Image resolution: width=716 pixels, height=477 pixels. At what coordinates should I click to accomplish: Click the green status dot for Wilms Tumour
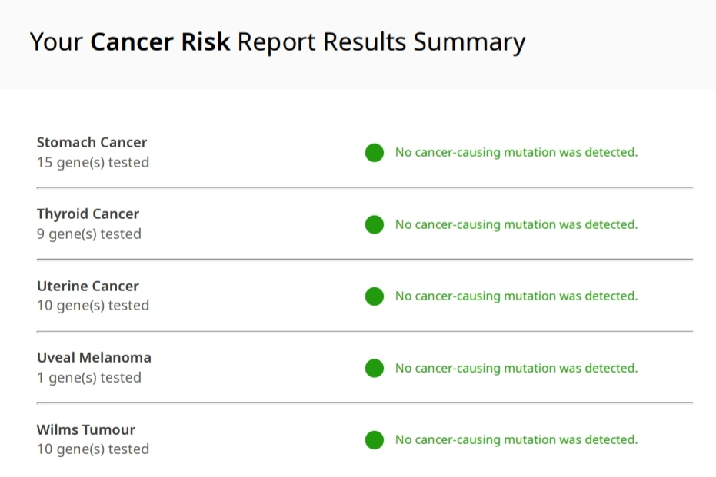[375, 440]
